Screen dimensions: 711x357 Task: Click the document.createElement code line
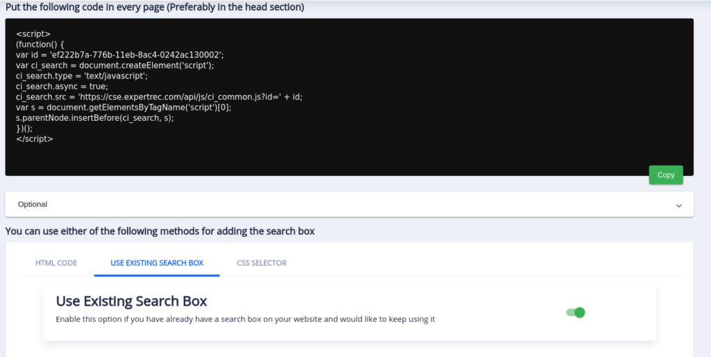(115, 65)
